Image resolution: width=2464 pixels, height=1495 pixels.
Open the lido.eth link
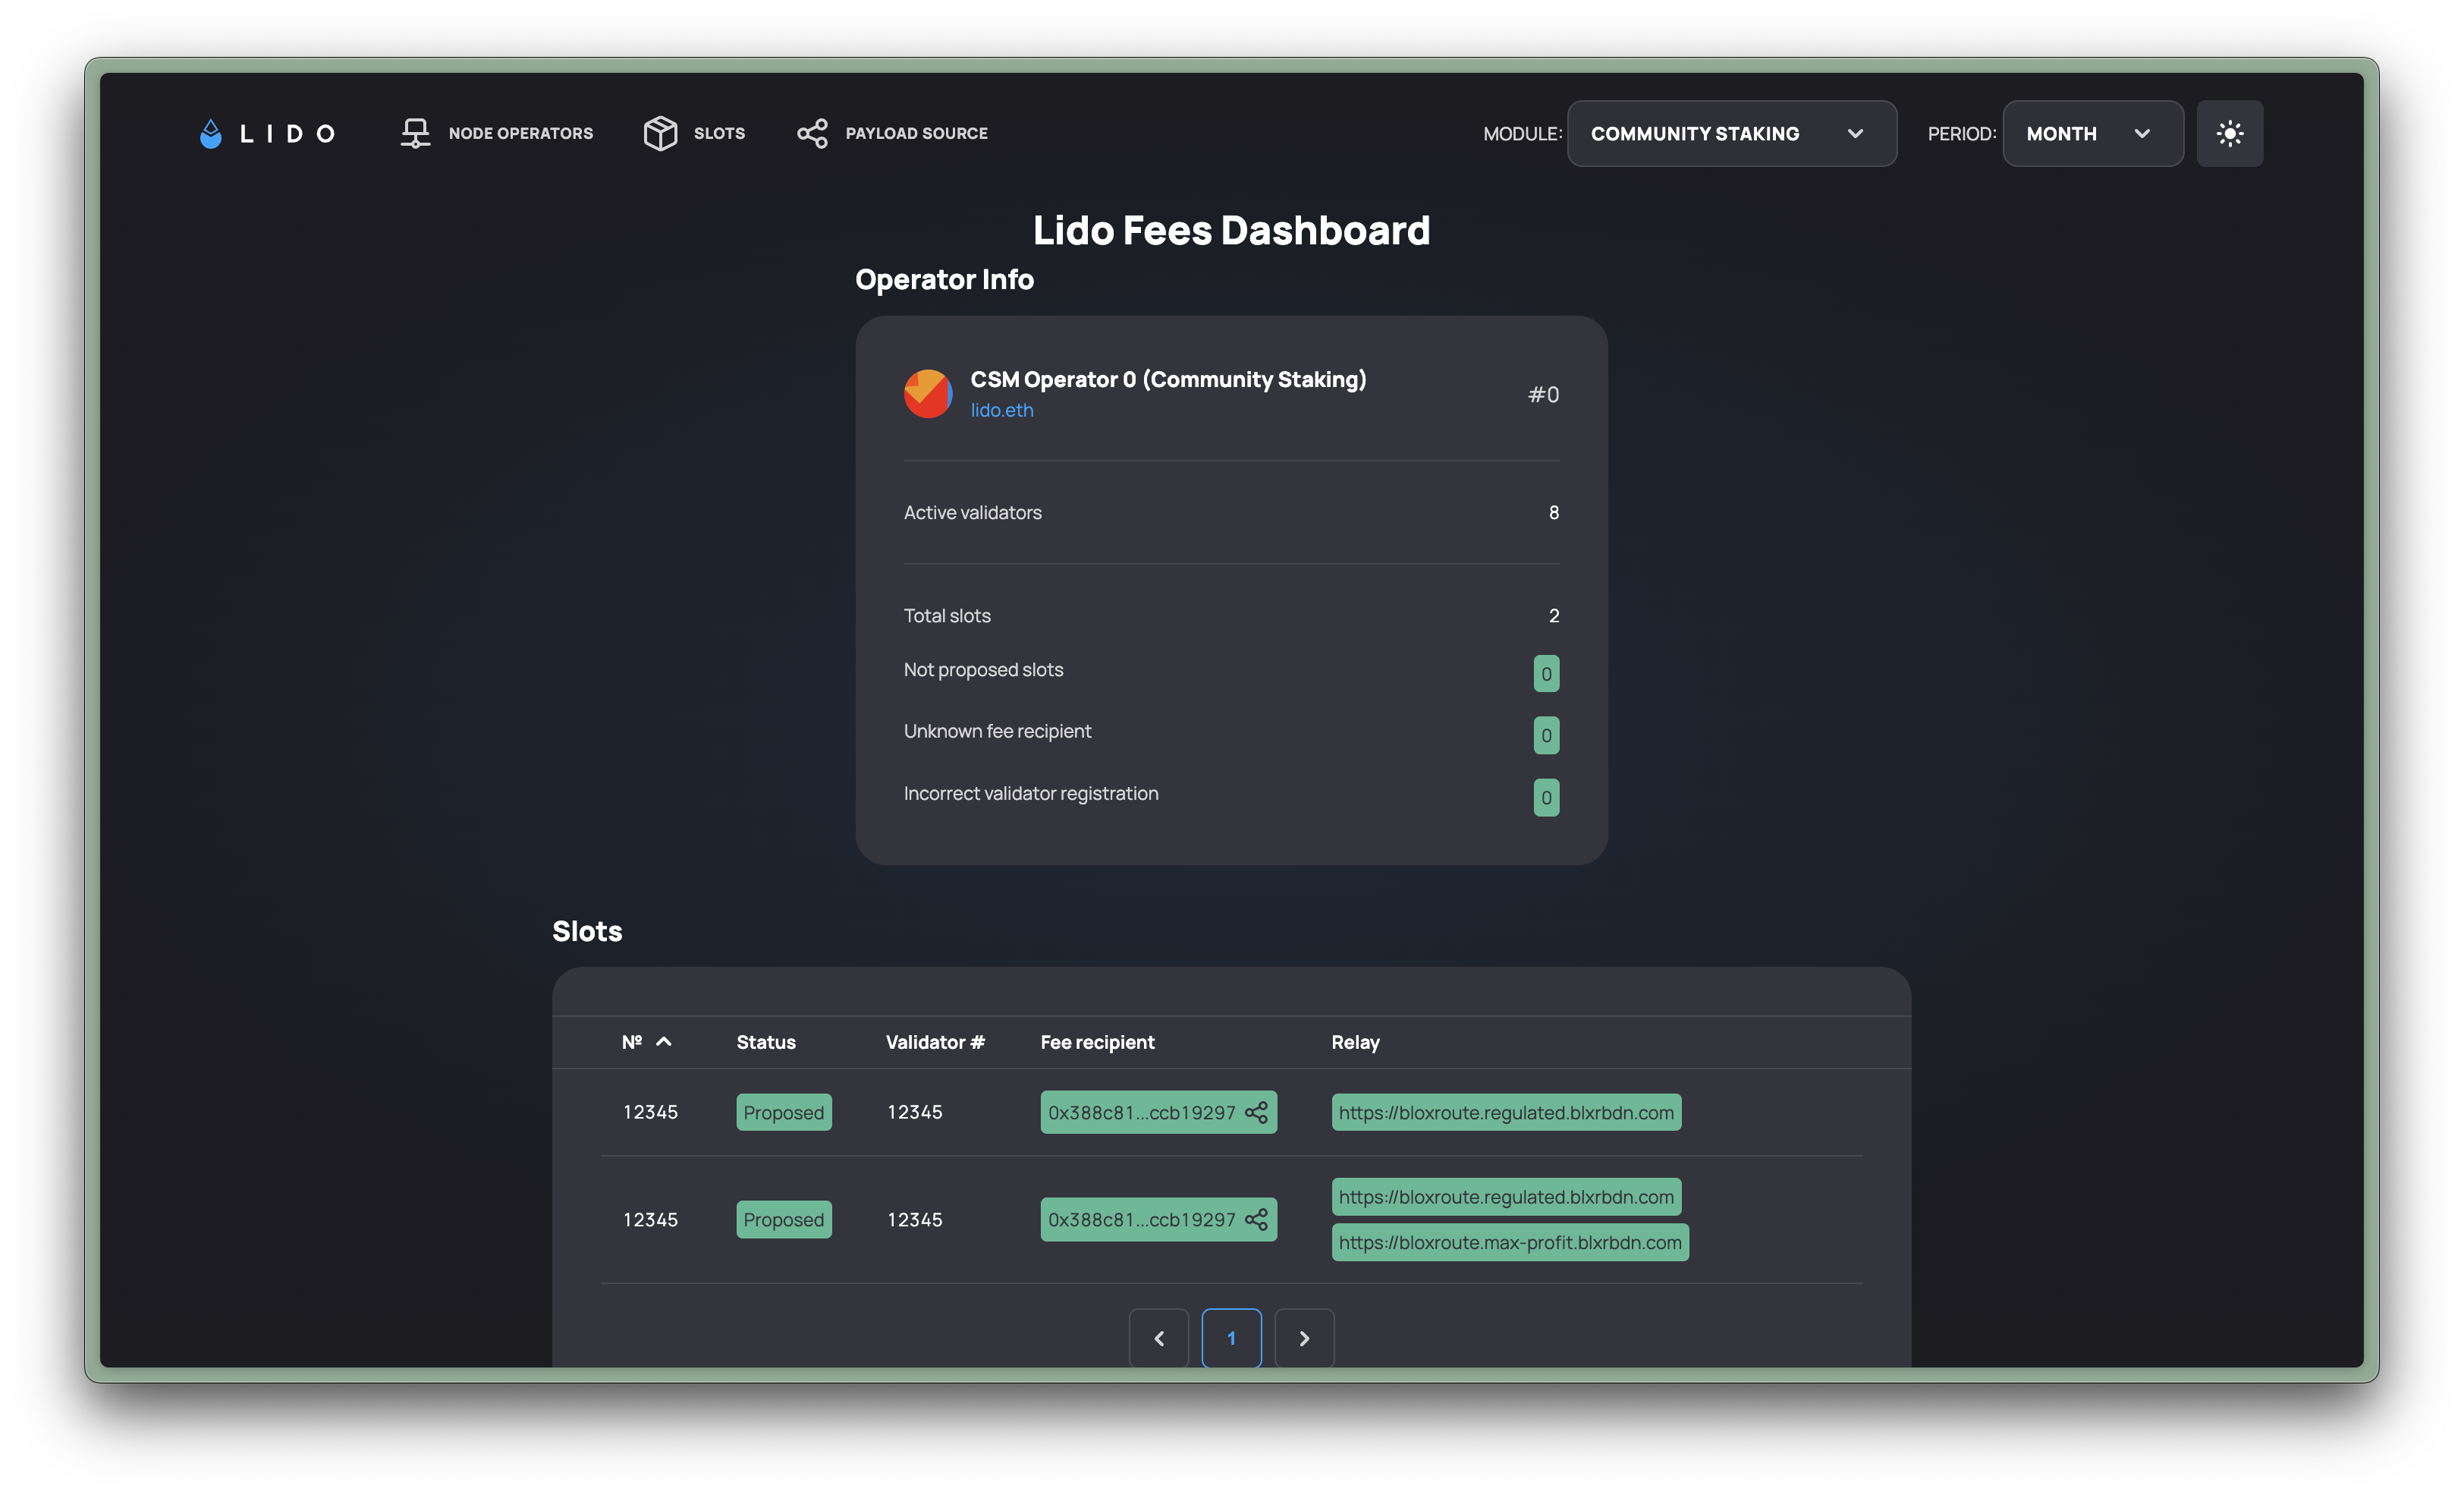coord(1001,411)
